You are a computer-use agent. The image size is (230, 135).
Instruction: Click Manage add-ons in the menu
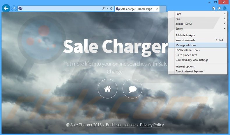pyautogui.click(x=198, y=45)
